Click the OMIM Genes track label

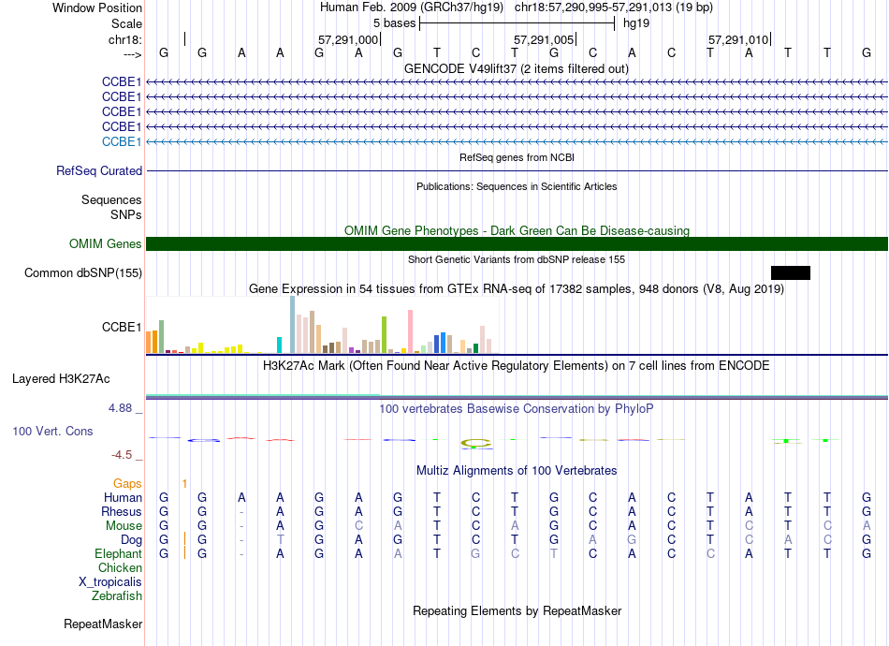point(106,243)
